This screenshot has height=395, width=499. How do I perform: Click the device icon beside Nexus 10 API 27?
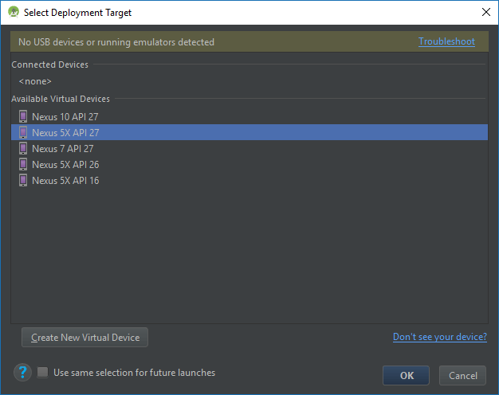[23, 117]
